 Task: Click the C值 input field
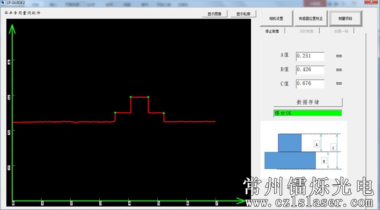(310, 84)
